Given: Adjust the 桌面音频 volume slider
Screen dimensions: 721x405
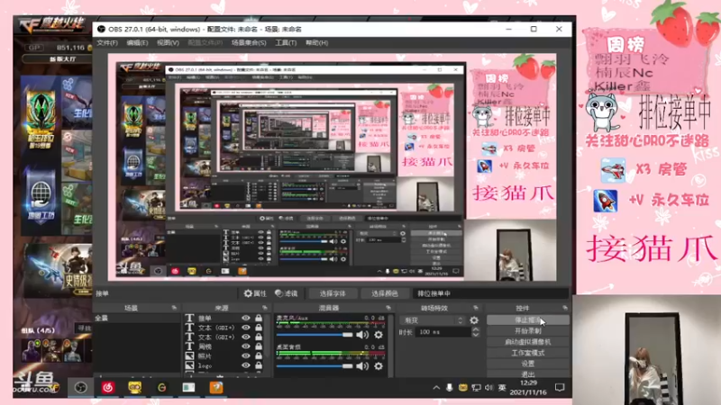Looking at the screenshot, I should (315, 366).
